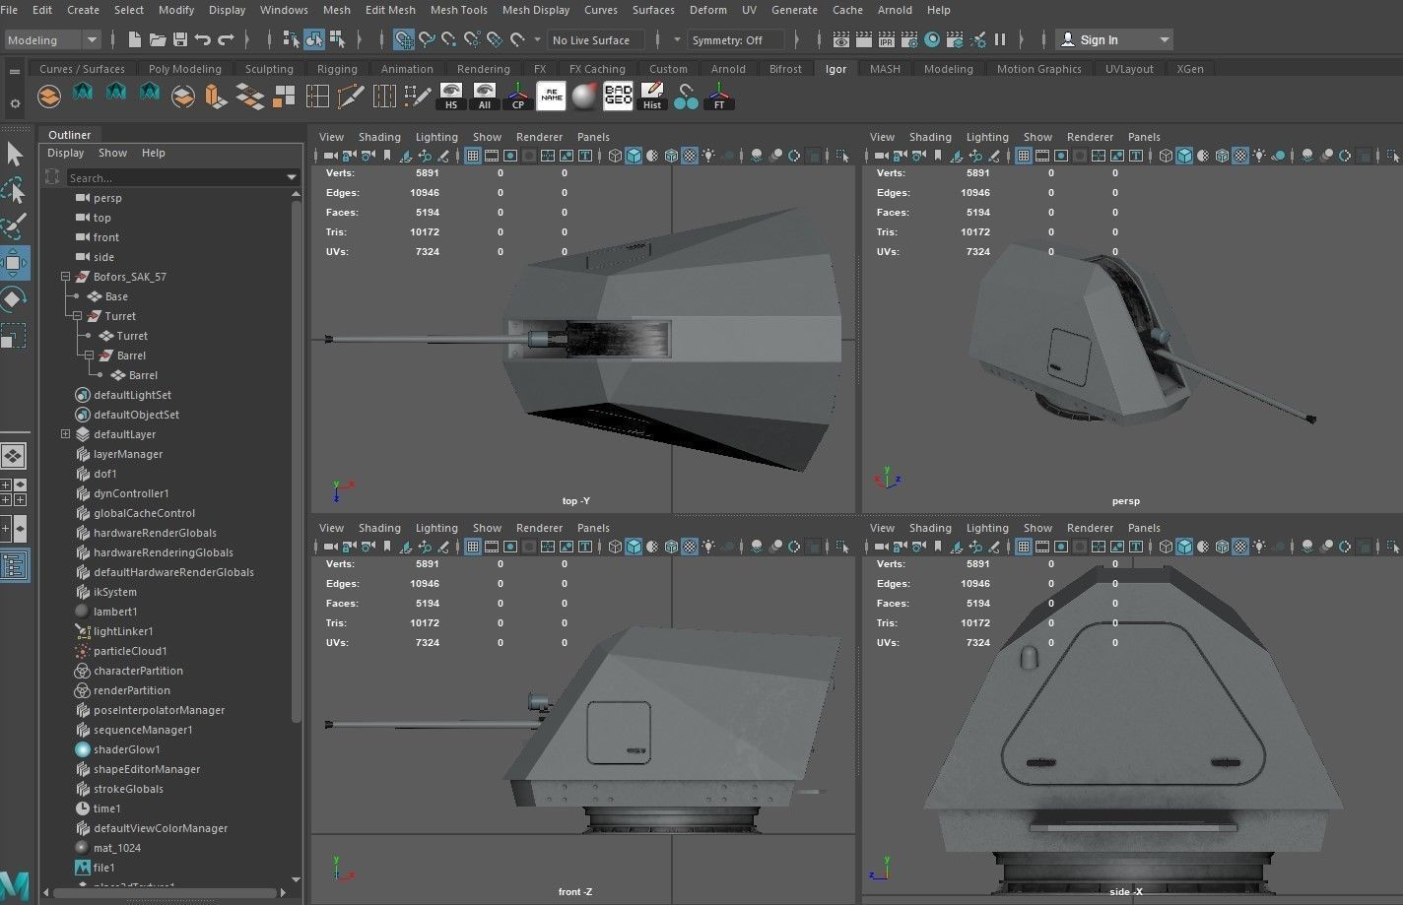Open Shading menu in persp panel
1403x905 pixels.
click(930, 137)
